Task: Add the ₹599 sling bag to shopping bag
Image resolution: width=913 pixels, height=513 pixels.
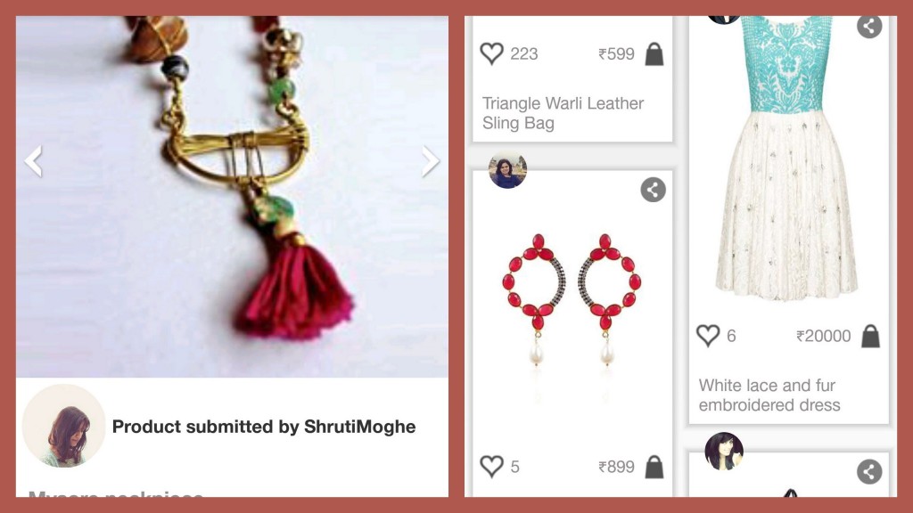Action: pyautogui.click(x=654, y=54)
